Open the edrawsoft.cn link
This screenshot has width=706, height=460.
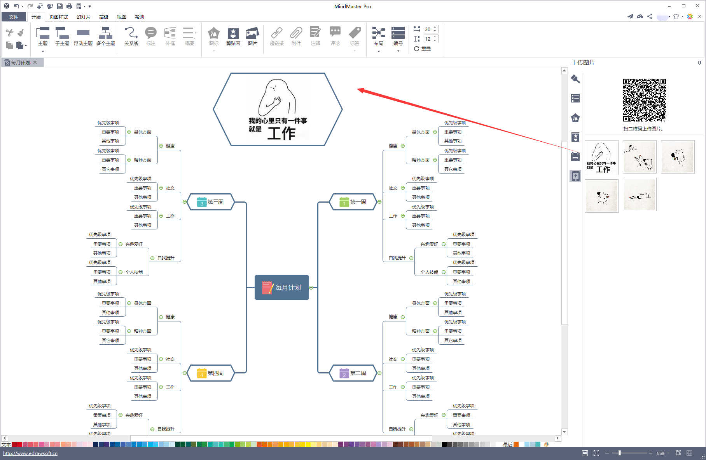point(30,453)
